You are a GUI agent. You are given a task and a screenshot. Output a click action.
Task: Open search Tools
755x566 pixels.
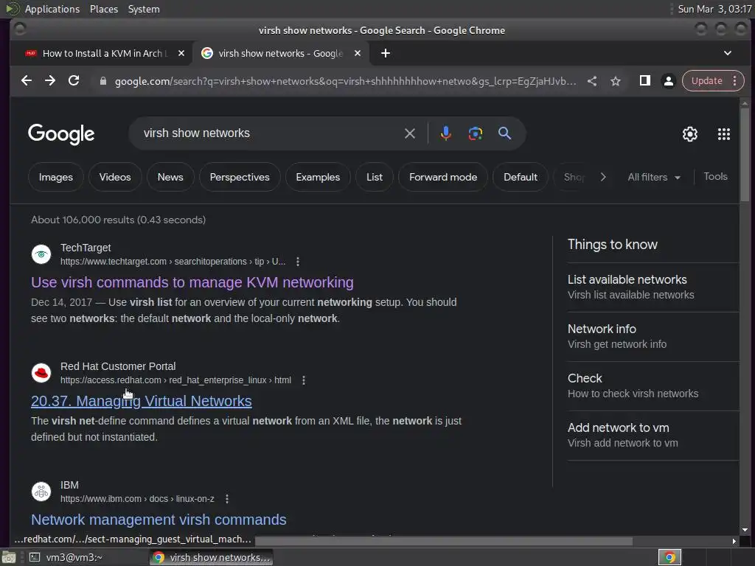(715, 177)
